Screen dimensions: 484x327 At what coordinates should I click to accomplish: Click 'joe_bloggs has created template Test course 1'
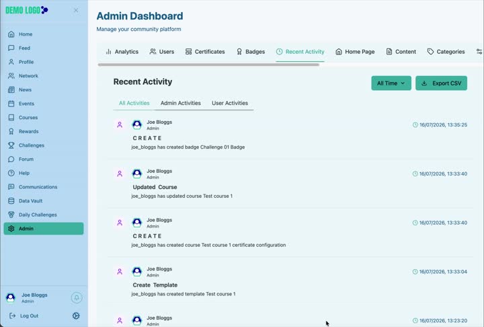184,294
